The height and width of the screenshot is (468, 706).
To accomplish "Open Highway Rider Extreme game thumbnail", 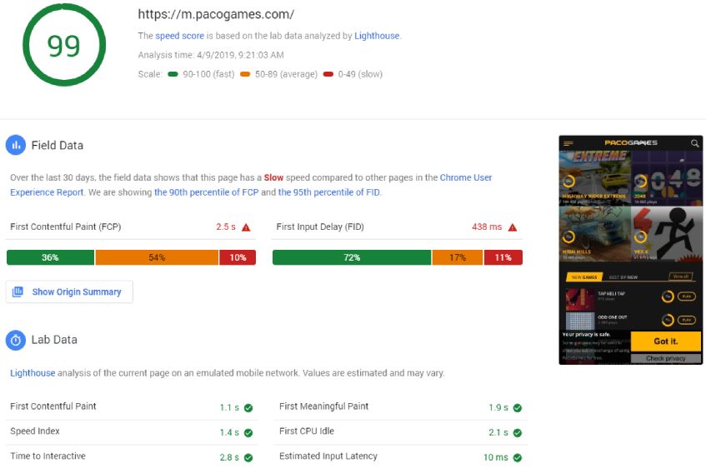I will point(595,177).
